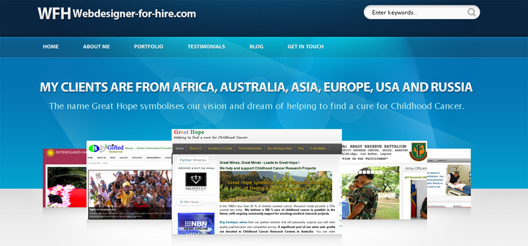Open the PORTFOLIO menu item
This screenshot has width=528, height=246.
[148, 47]
